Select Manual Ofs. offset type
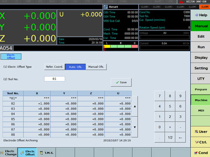 [x=96, y=67]
